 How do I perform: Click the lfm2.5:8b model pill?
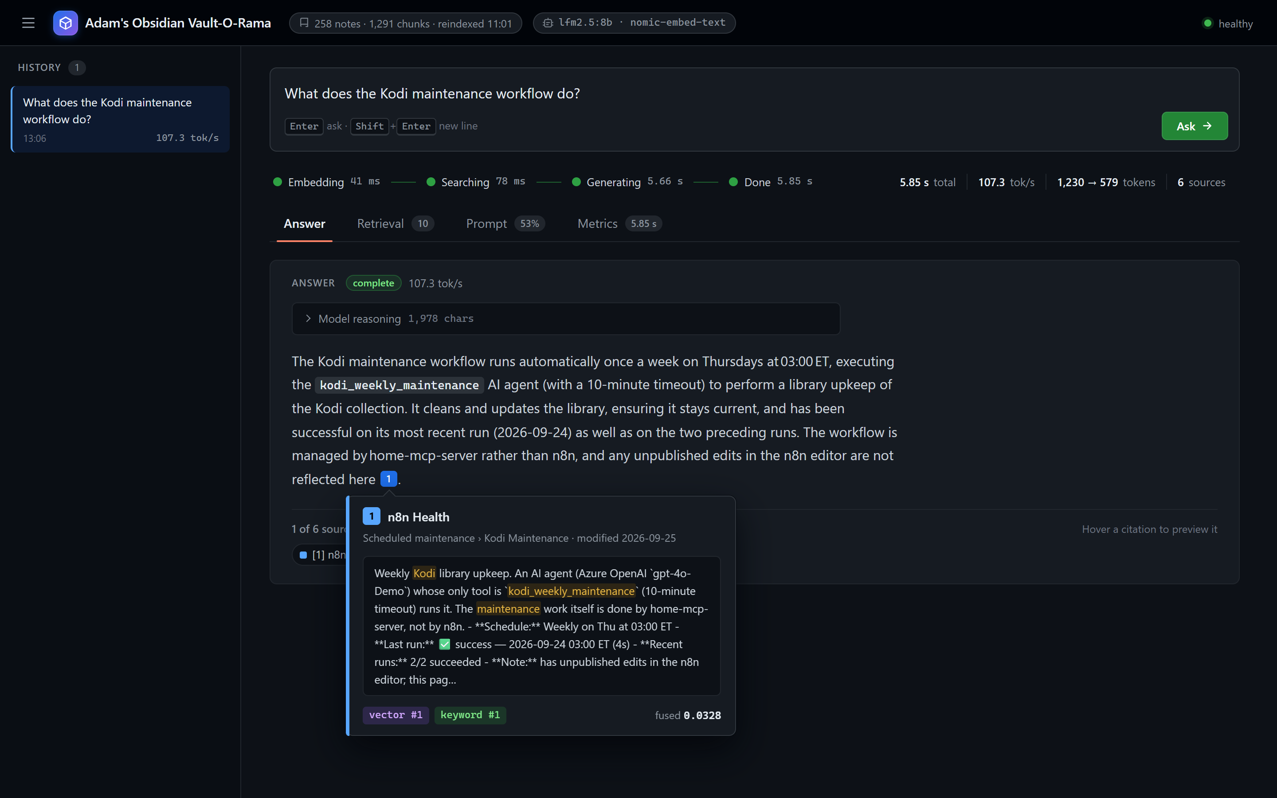[x=634, y=23]
